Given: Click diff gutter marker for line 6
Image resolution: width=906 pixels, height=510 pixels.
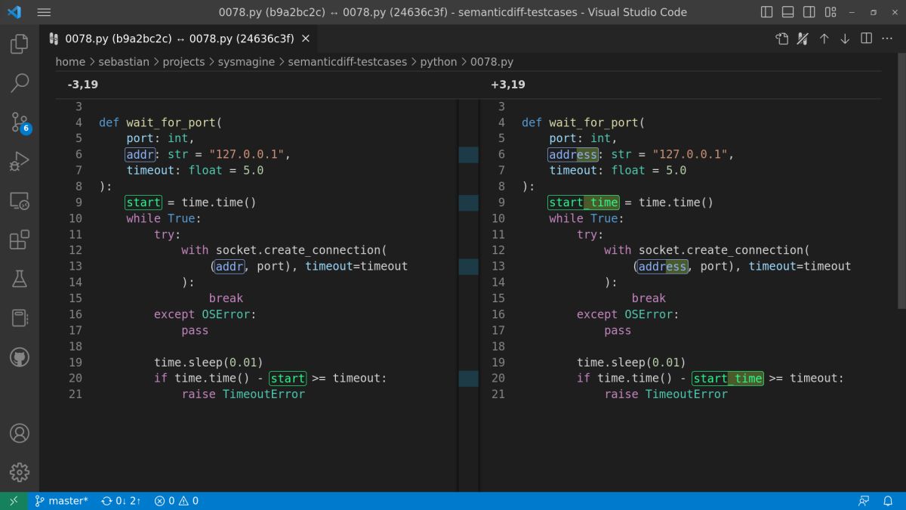Looking at the screenshot, I should pyautogui.click(x=468, y=154).
